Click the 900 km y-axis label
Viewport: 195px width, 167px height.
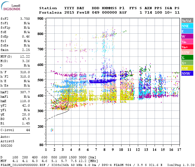(40, 19)
